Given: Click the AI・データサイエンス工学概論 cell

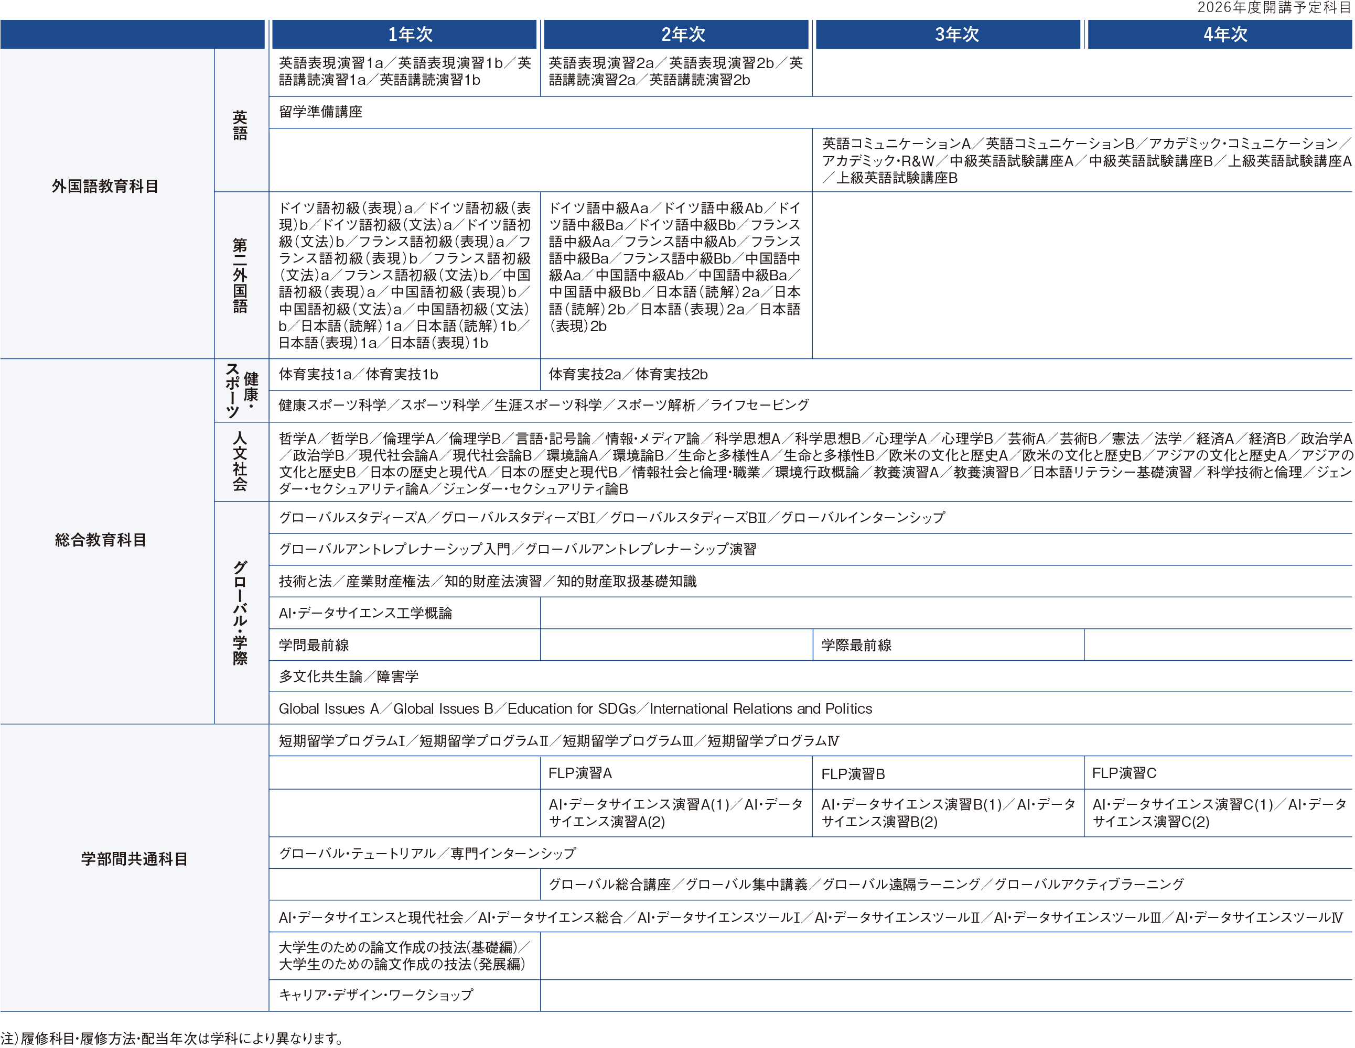Looking at the screenshot, I should [404, 613].
